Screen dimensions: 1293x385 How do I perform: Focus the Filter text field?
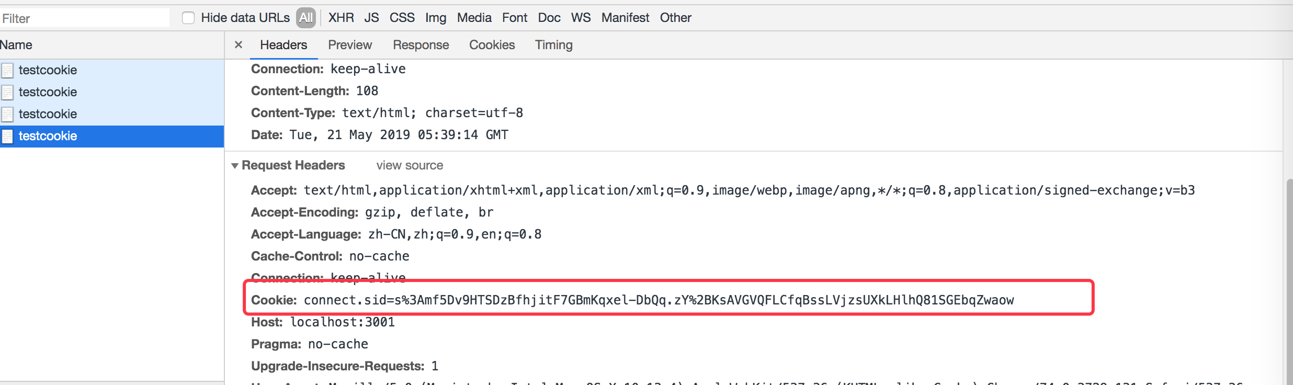84,18
